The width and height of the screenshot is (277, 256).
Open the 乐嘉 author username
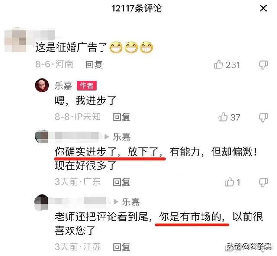point(64,86)
